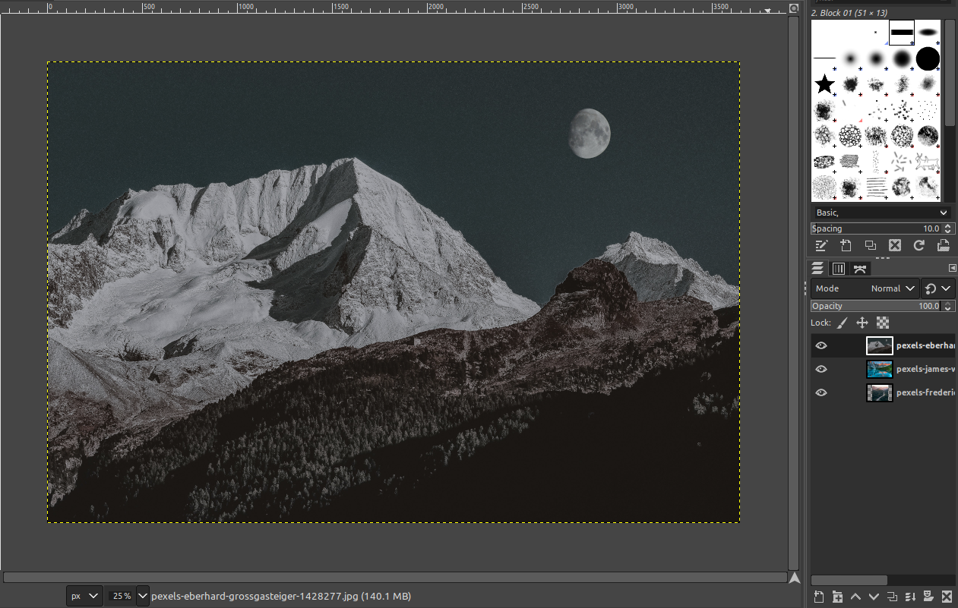The height and width of the screenshot is (608, 958).
Task: Open the brush tag filter dropdown showing Basic
Action: click(881, 213)
